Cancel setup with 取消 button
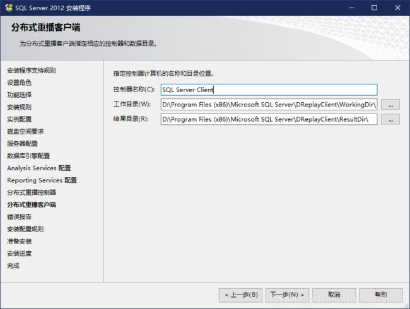 [334, 295]
